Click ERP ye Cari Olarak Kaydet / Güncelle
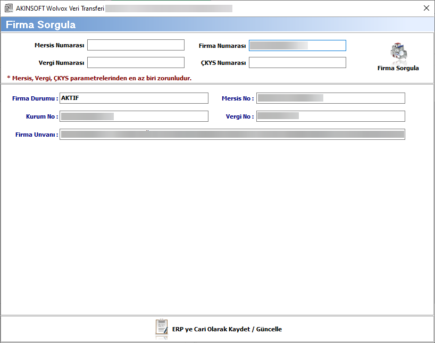Viewport: 435px width, 343px height. click(227, 329)
